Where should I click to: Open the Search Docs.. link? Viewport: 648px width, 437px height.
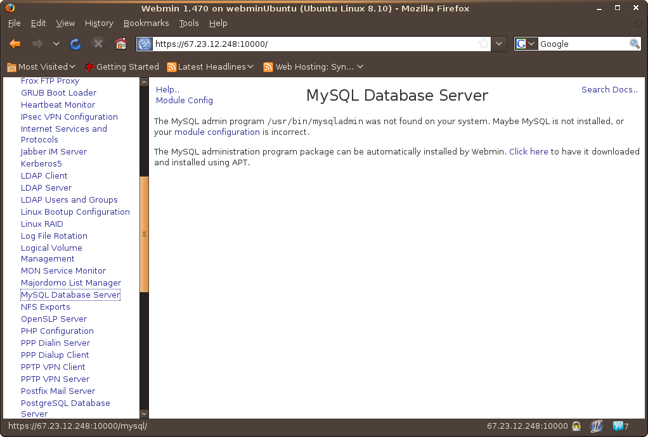(609, 89)
